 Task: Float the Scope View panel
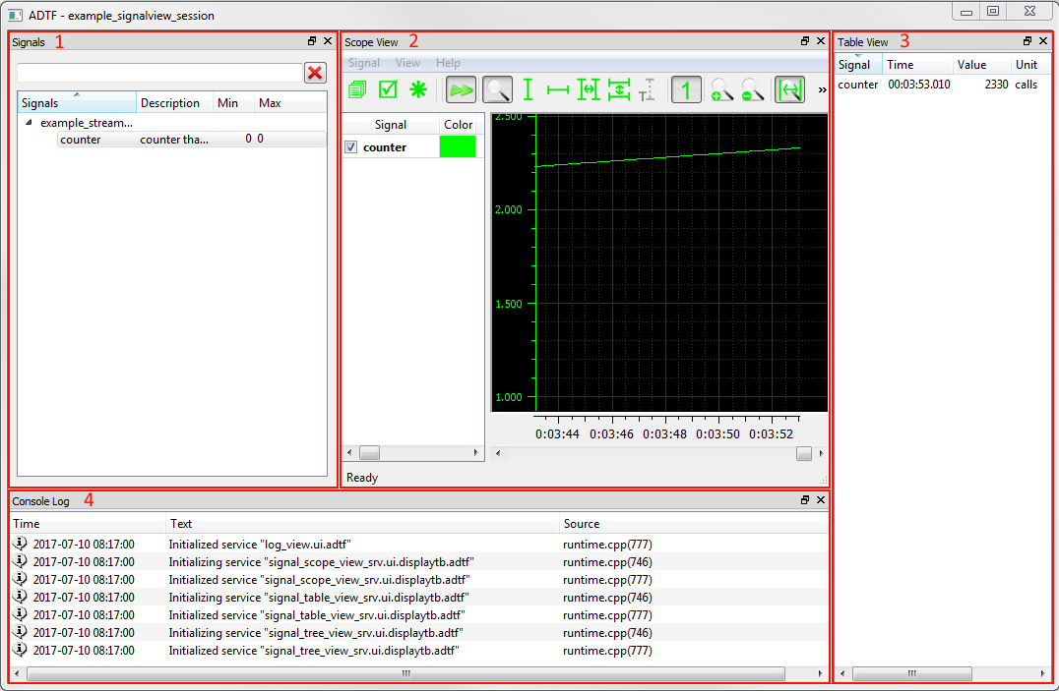(805, 41)
